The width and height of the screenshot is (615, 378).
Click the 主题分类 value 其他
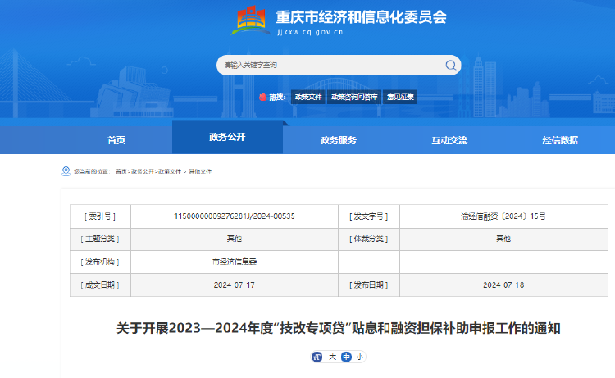point(235,239)
